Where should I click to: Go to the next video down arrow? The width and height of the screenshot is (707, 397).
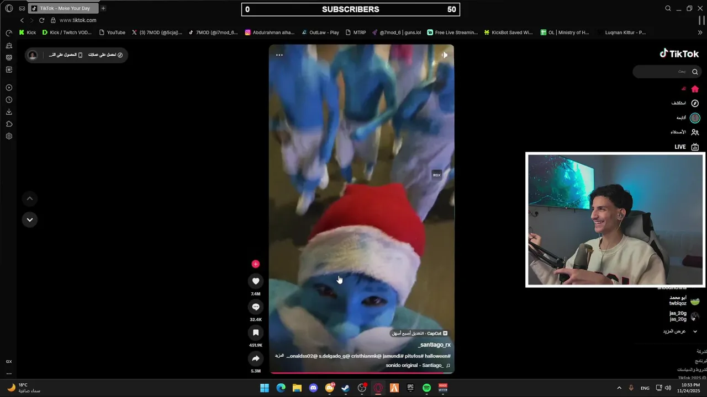(x=30, y=219)
